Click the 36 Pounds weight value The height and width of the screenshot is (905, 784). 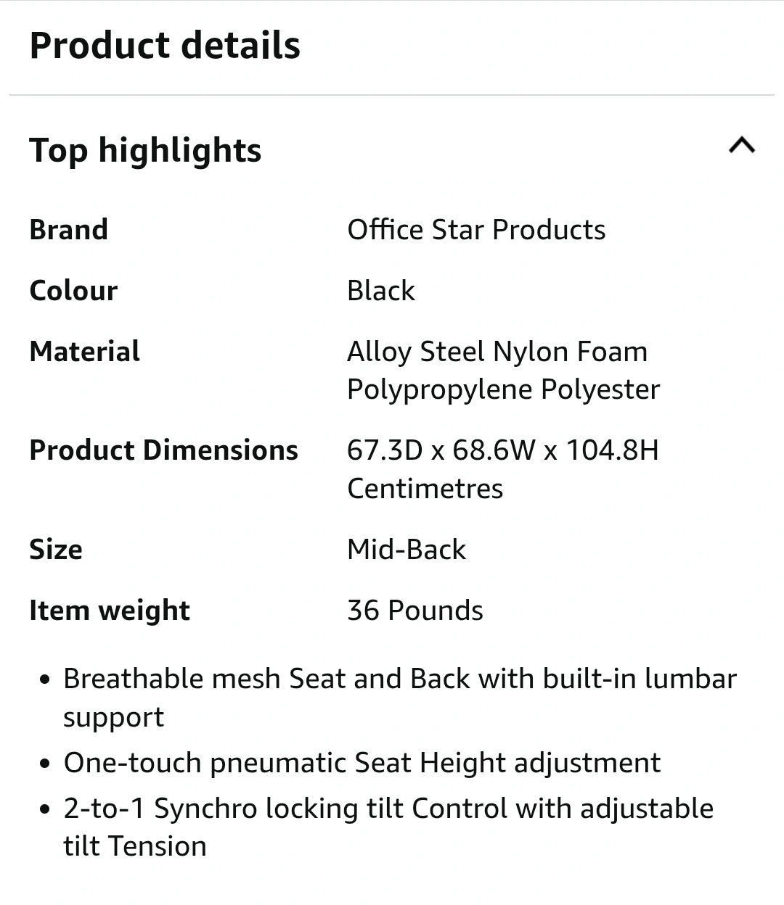tap(415, 611)
